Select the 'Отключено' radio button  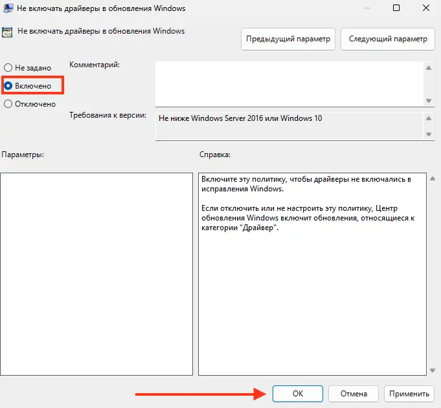click(x=8, y=103)
